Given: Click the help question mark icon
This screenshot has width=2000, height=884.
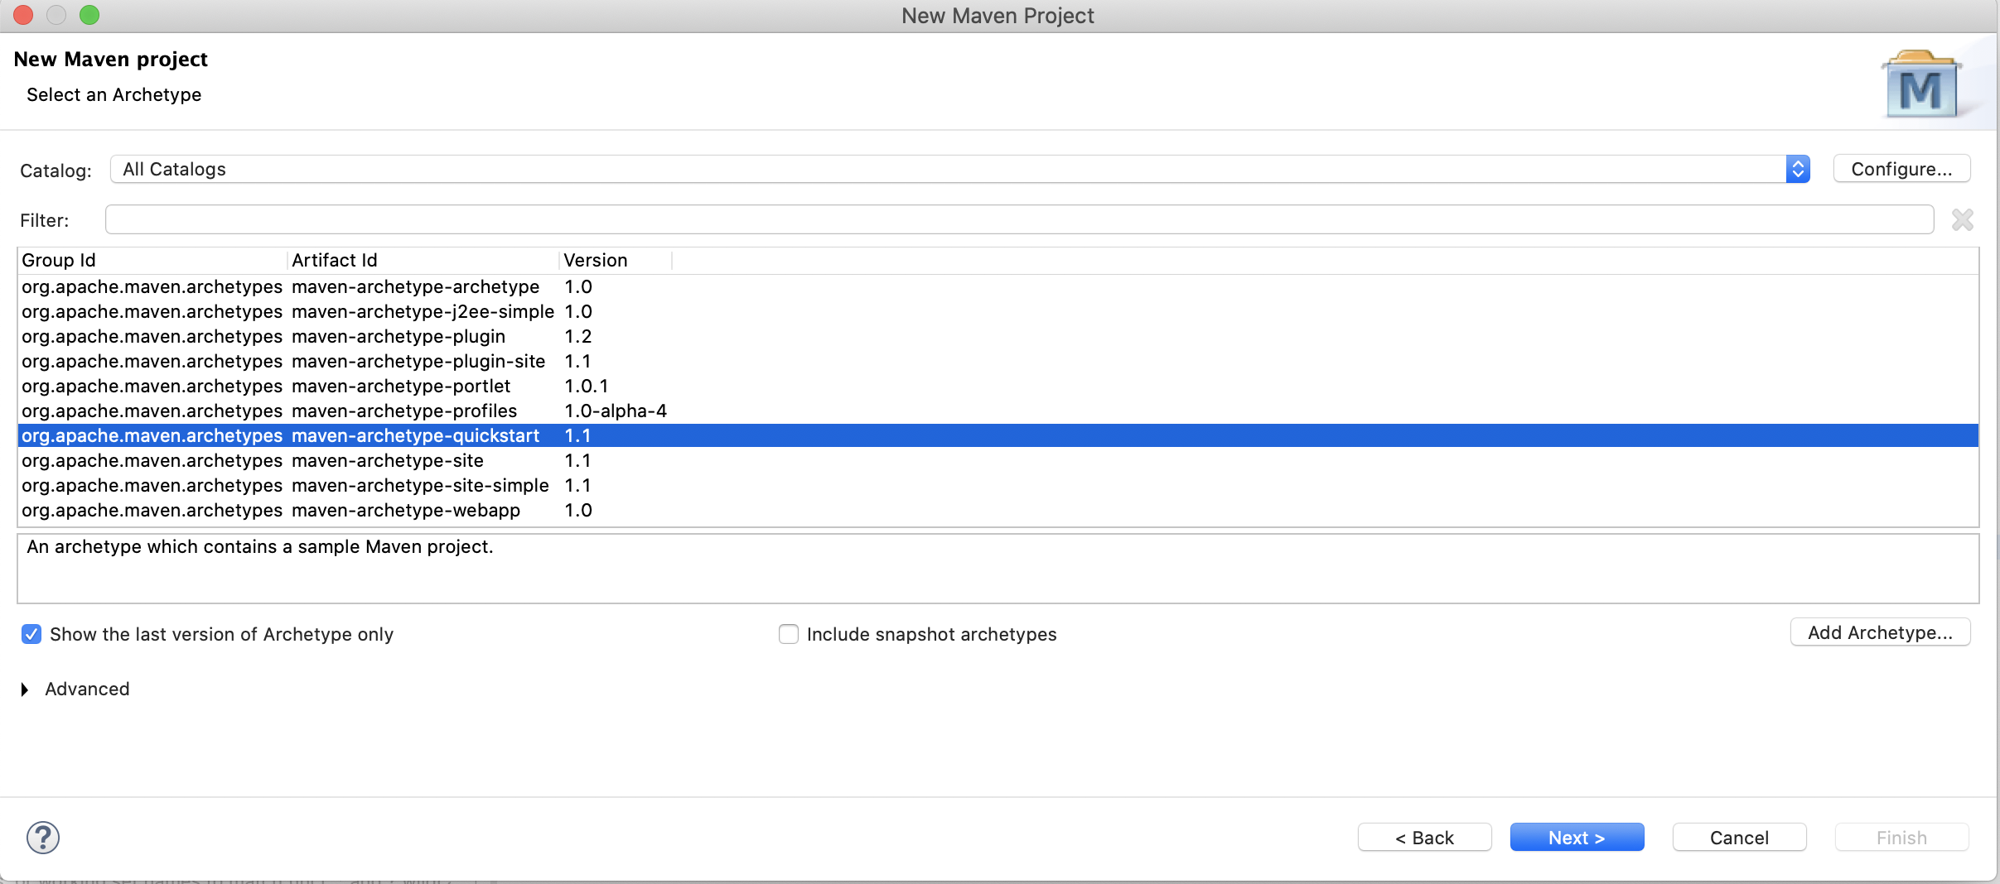Looking at the screenshot, I should tap(43, 838).
